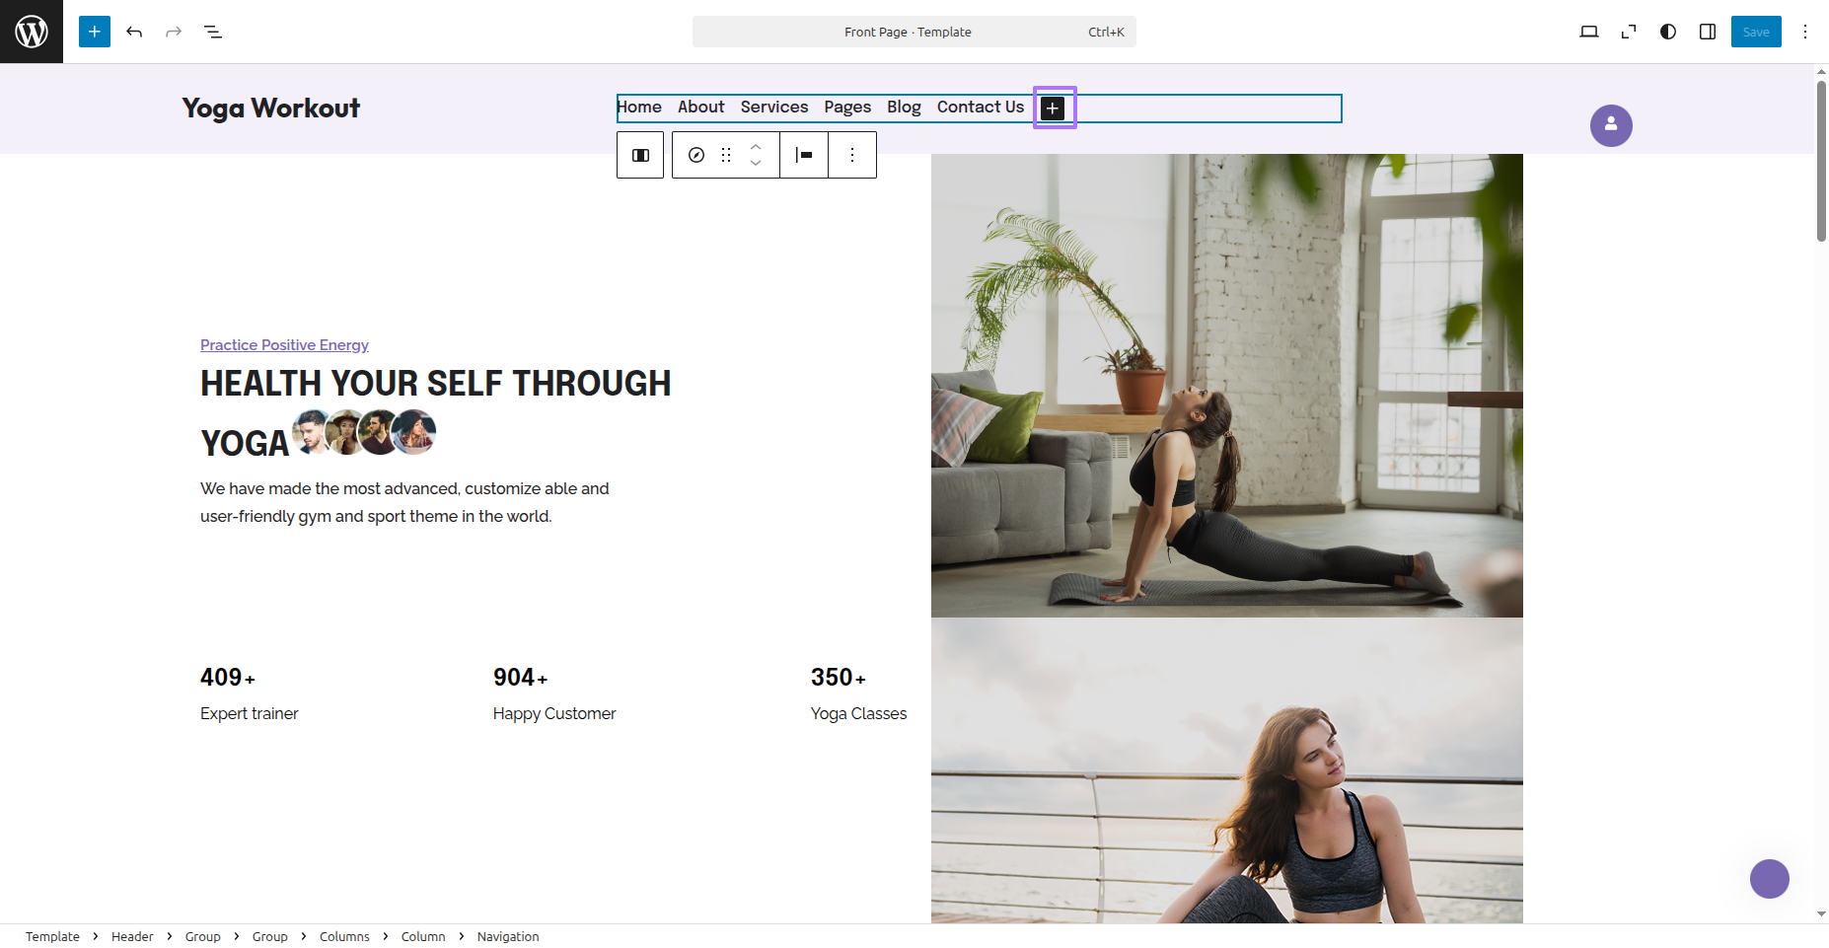Undo the last change
1829x948 pixels.
134,32
